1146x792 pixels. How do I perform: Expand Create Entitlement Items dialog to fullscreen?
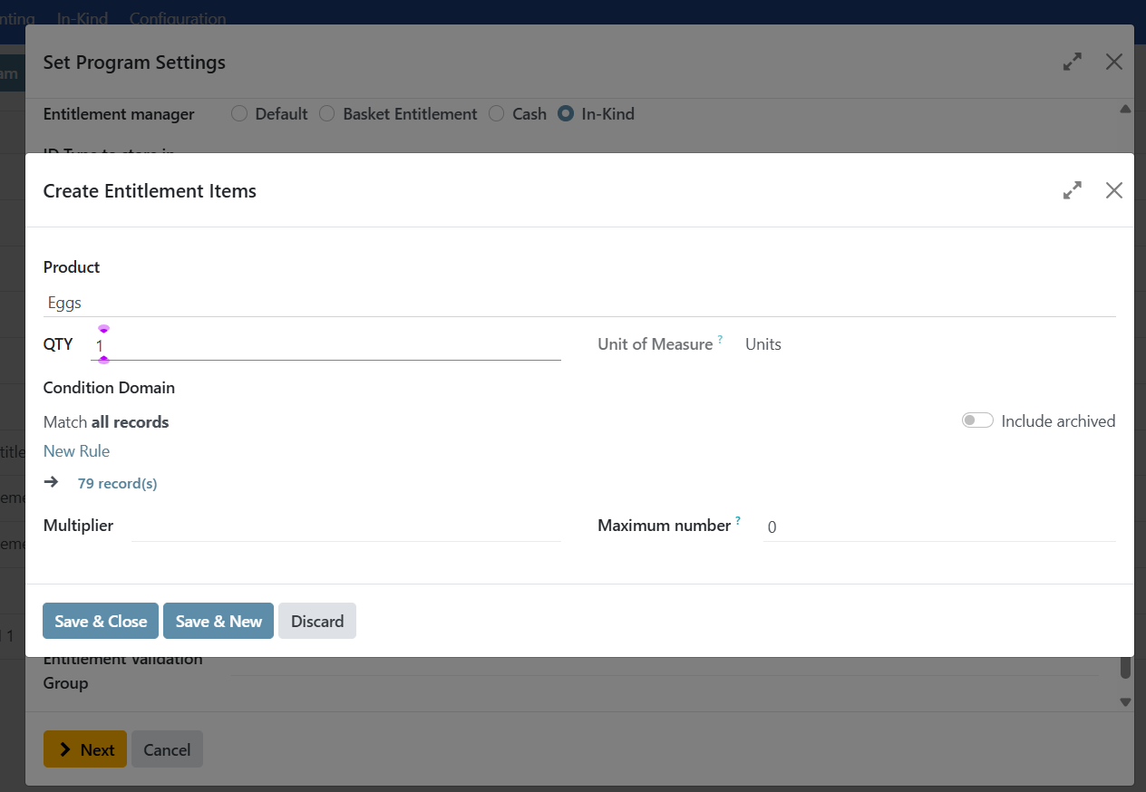[1073, 190]
